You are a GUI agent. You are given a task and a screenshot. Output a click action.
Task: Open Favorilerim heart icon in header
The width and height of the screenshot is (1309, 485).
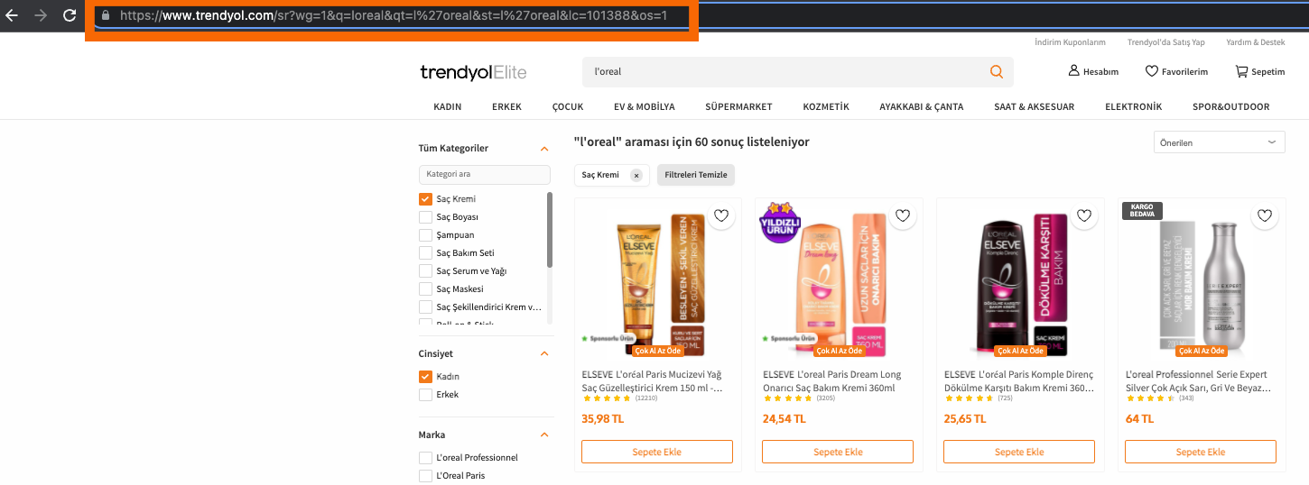[x=1151, y=70]
